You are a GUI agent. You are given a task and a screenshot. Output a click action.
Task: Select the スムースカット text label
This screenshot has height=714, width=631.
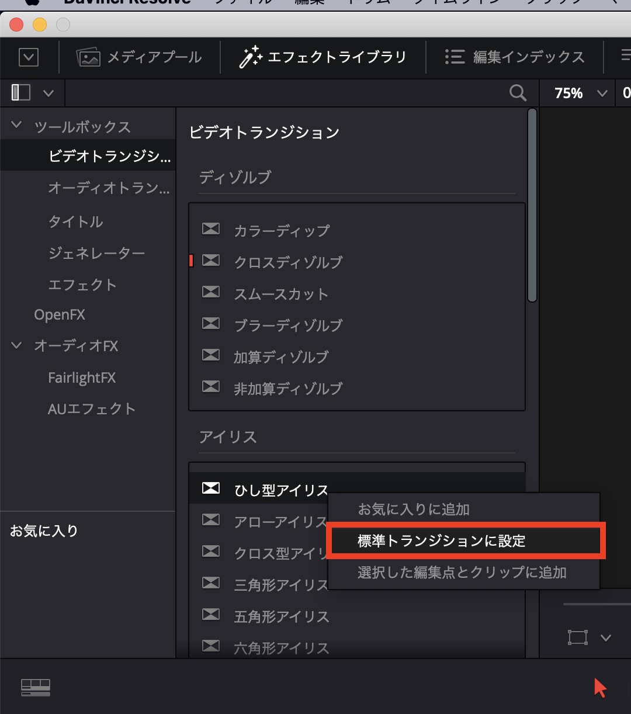281,294
